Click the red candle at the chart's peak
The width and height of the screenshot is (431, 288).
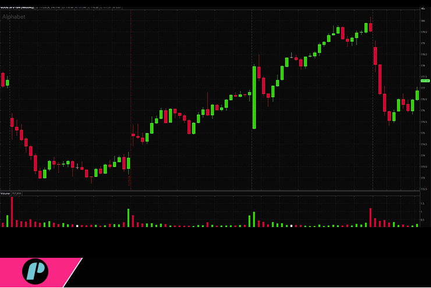[371, 27]
